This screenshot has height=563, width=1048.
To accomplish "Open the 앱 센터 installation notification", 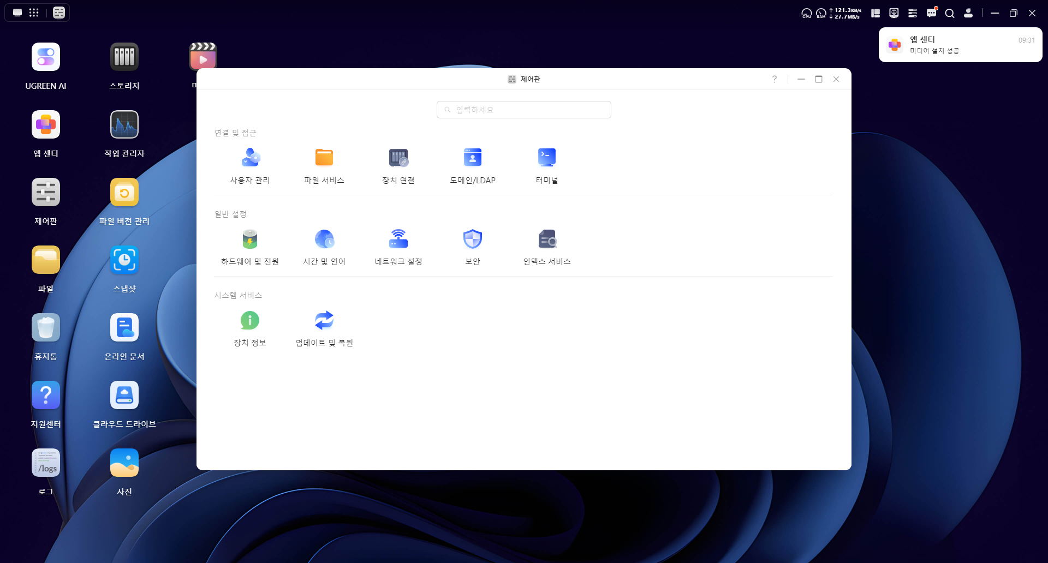I will [961, 45].
